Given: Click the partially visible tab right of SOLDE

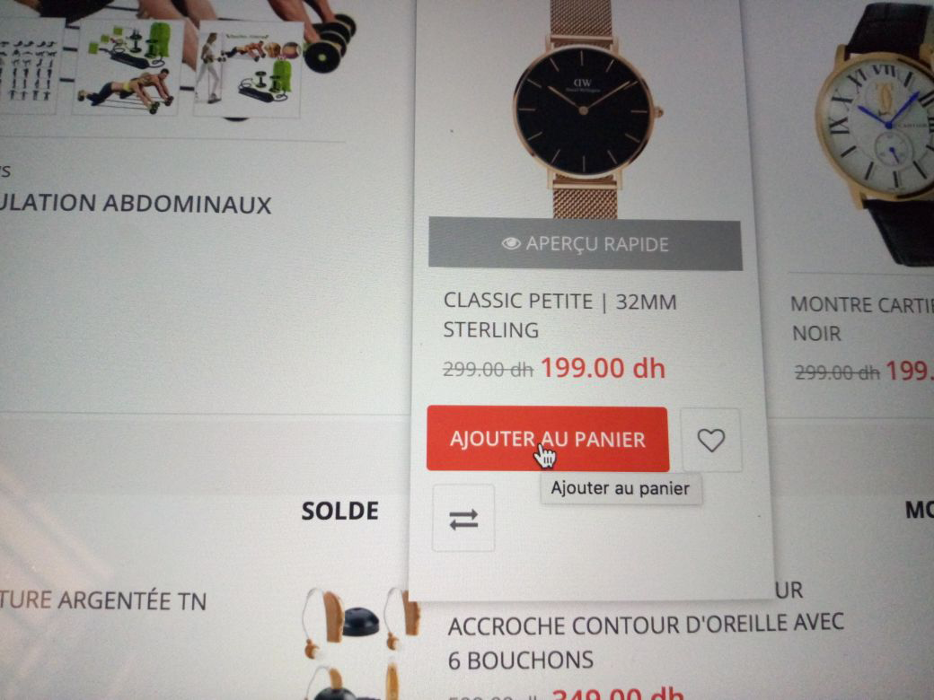Looking at the screenshot, I should 919,510.
